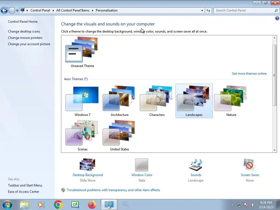Open recent pages dropdown arrow
This screenshot has height=210, width=280.
tap(17, 11)
